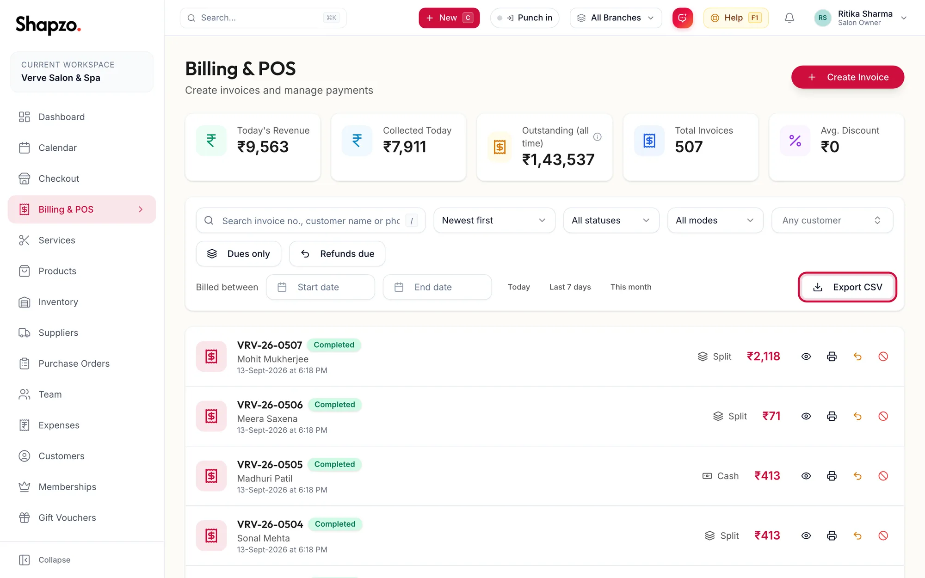Click the Create Invoice button
The image size is (925, 578).
(x=847, y=77)
